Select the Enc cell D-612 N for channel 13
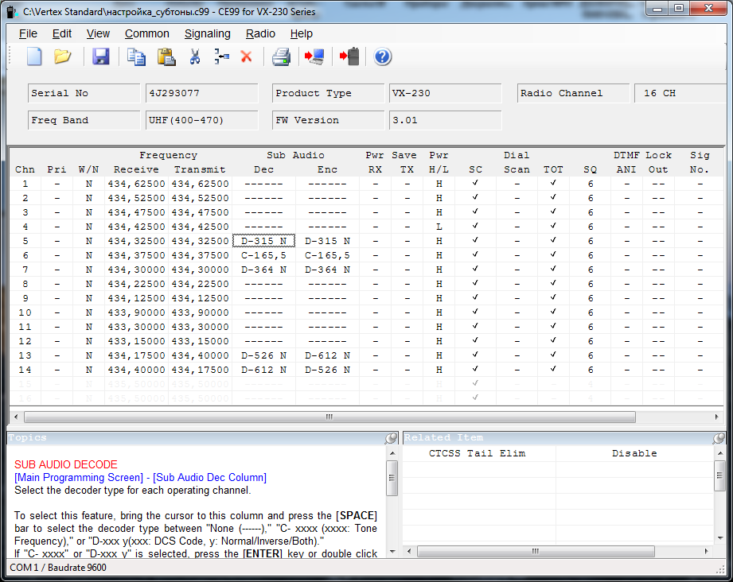The width and height of the screenshot is (733, 582). [x=327, y=355]
